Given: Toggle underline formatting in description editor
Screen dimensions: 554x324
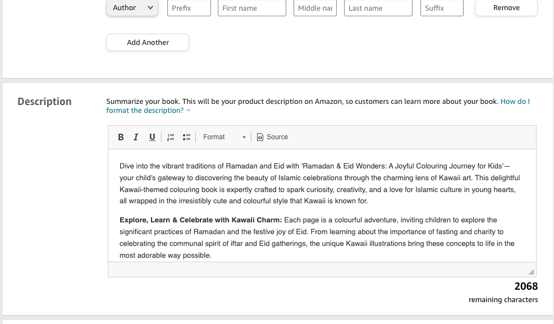Looking at the screenshot, I should pyautogui.click(x=152, y=137).
